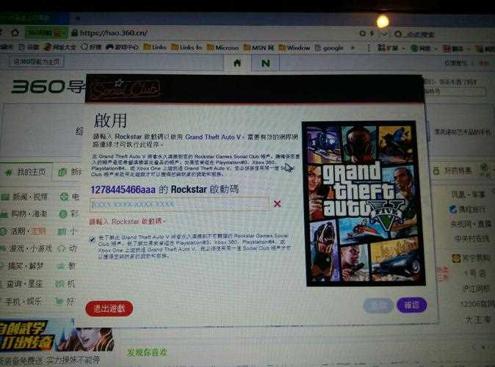Click the game ad banner at bottom left

pos(57,335)
